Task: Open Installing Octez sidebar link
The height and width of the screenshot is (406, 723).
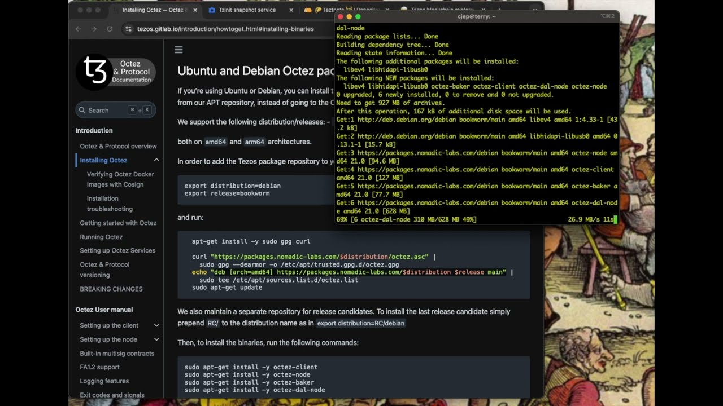Action: point(103,160)
